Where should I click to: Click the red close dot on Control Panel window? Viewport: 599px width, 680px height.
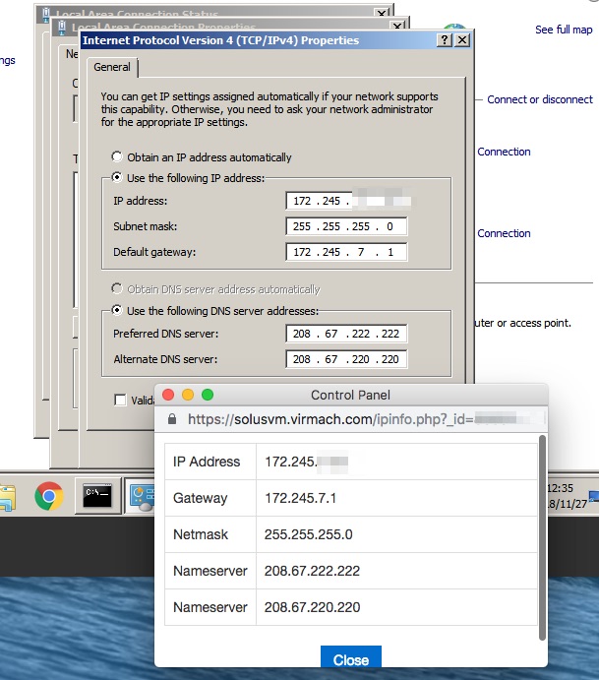tap(168, 395)
